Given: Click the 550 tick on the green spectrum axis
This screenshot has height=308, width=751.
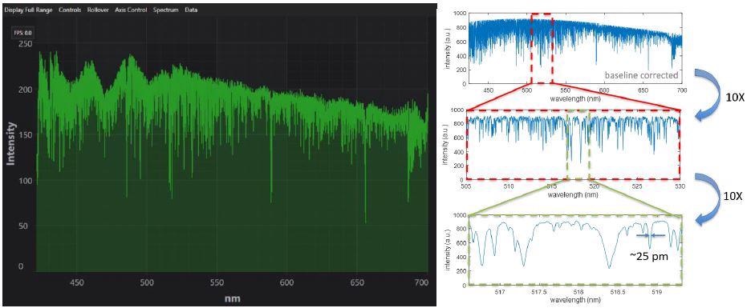Looking at the screenshot, I should coord(217,282).
